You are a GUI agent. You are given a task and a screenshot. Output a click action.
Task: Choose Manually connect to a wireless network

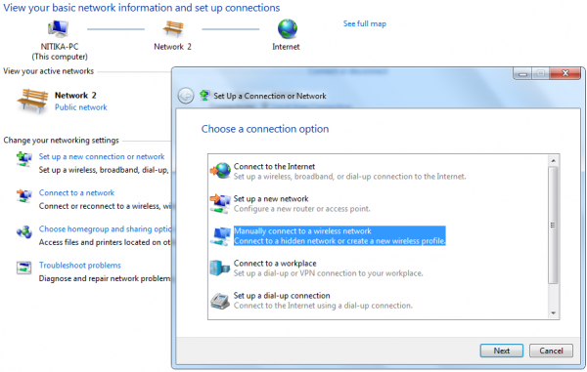pyautogui.click(x=339, y=236)
